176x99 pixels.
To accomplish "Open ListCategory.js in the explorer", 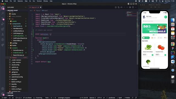I will (x=18, y=33).
